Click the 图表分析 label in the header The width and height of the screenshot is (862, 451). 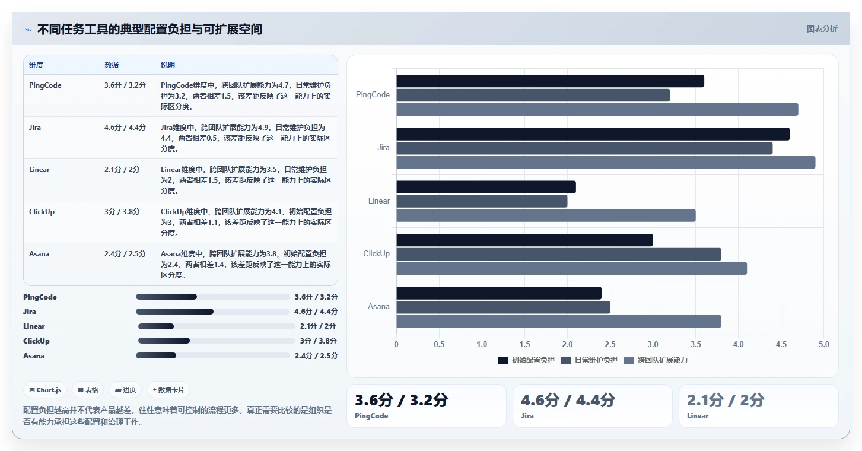coord(822,28)
